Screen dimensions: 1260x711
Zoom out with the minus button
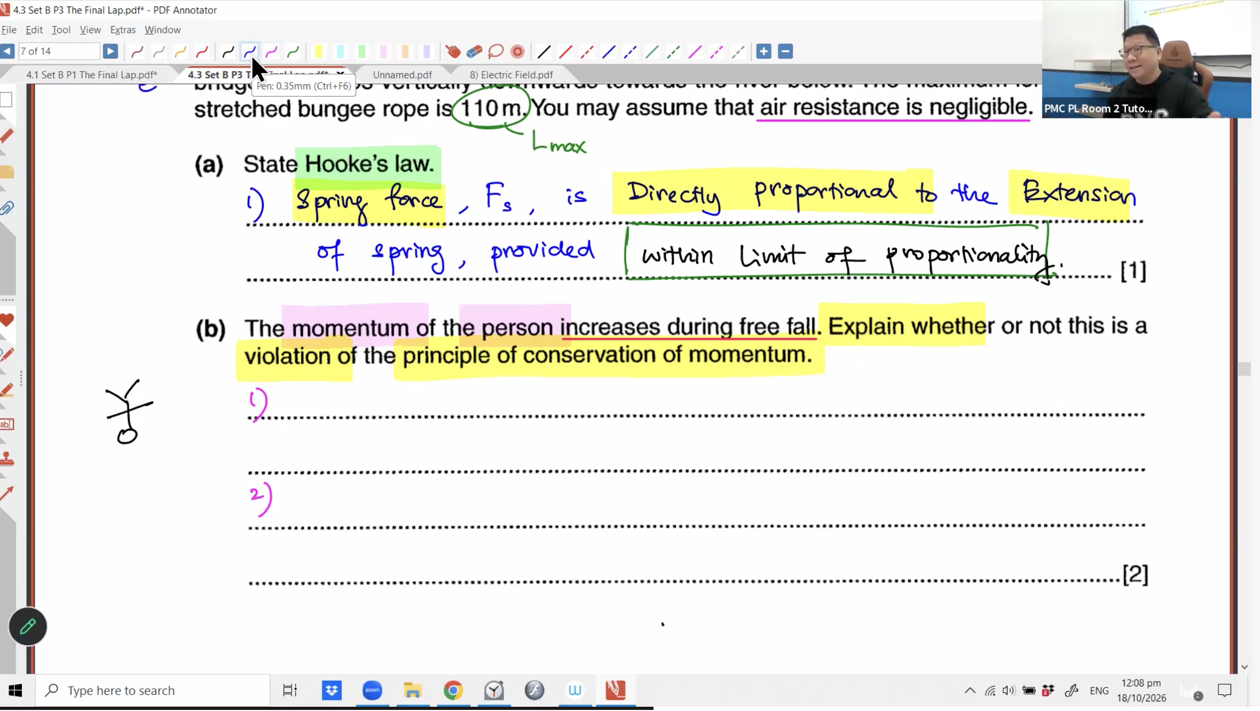click(x=785, y=51)
